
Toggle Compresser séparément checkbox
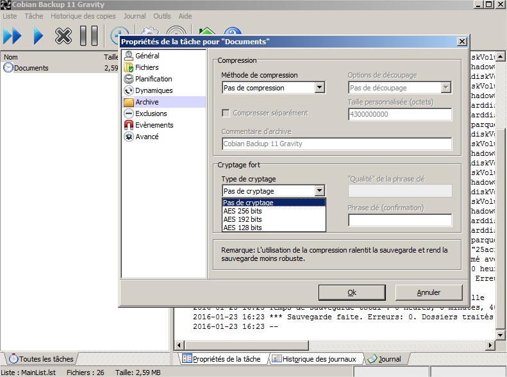(x=226, y=113)
